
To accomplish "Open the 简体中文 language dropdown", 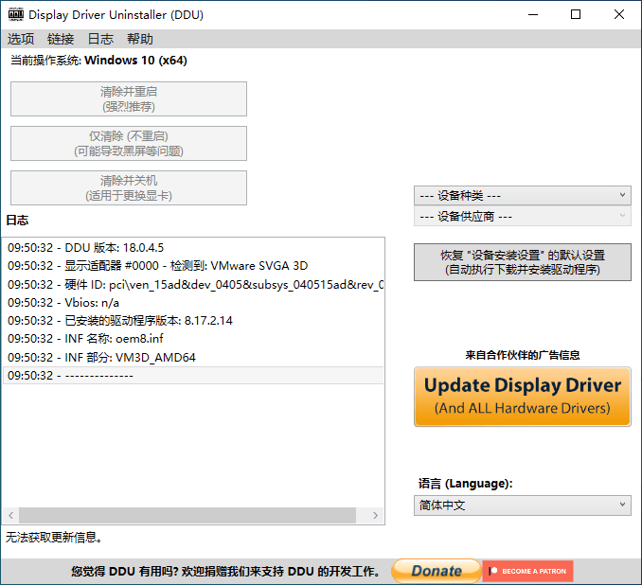I will 522,505.
